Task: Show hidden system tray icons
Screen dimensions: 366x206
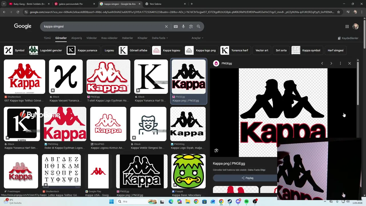Action: tap(326, 201)
